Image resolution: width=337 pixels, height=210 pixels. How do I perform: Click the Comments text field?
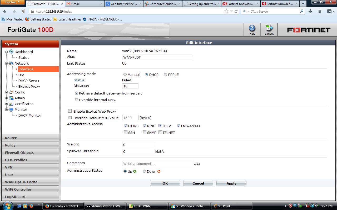[x=158, y=164]
